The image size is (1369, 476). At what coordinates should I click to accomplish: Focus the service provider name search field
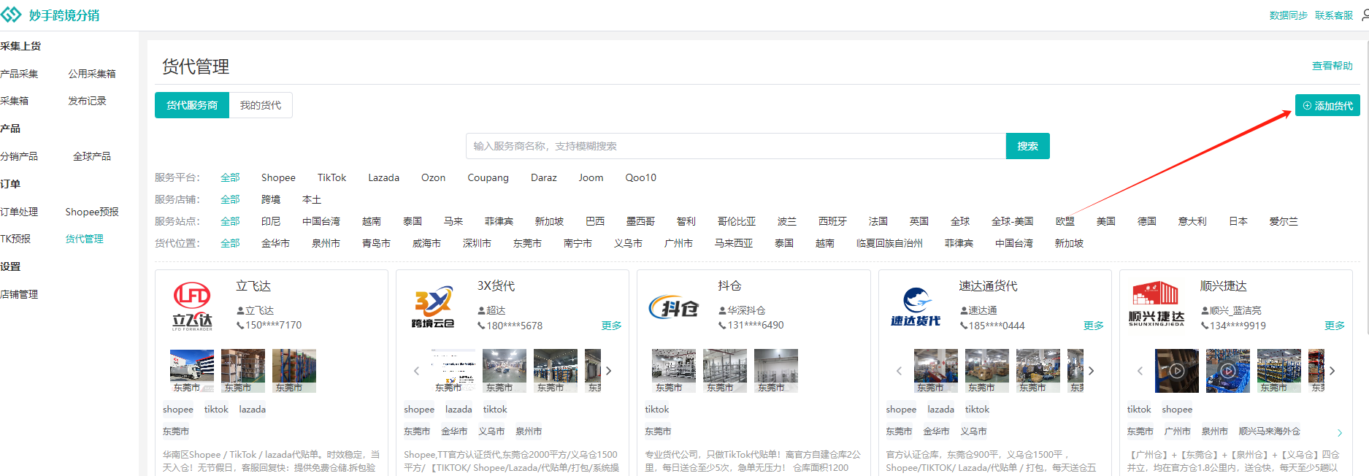(x=736, y=146)
